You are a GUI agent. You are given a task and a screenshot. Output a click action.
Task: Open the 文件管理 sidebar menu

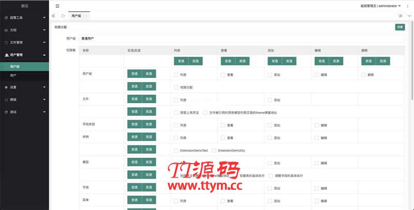(x=24, y=42)
